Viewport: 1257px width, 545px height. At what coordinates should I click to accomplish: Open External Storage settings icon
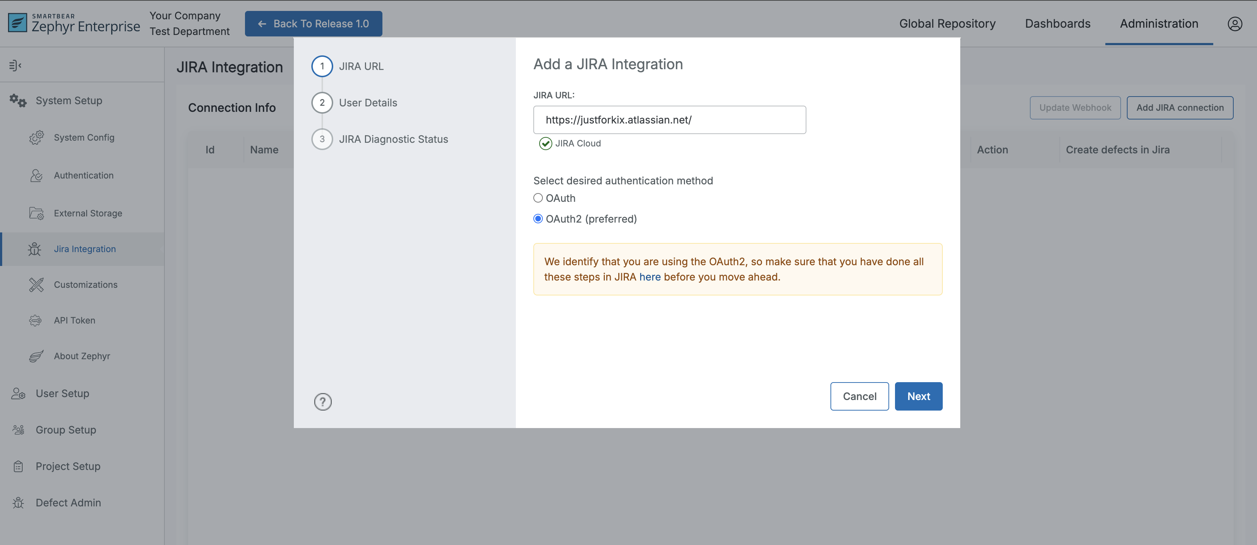click(x=36, y=213)
